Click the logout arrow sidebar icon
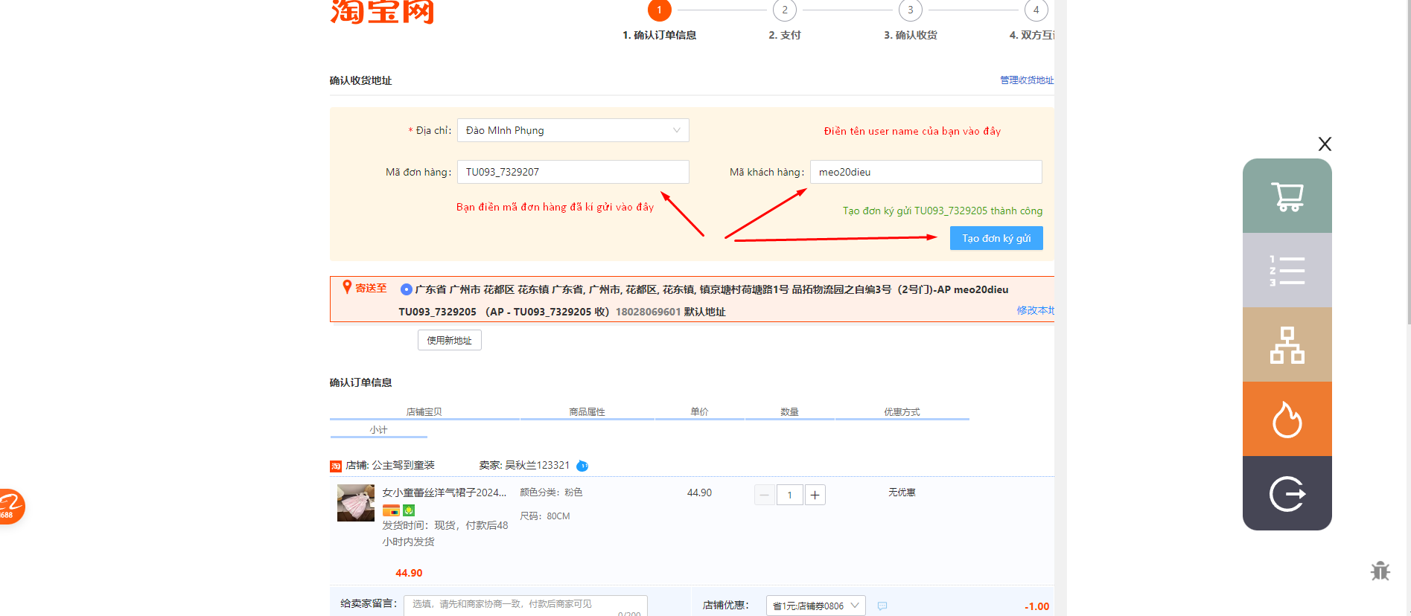Screen dimensions: 1411x616 [1287, 493]
